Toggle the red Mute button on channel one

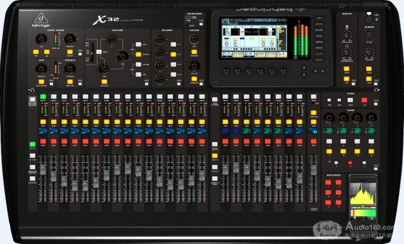(x=43, y=142)
